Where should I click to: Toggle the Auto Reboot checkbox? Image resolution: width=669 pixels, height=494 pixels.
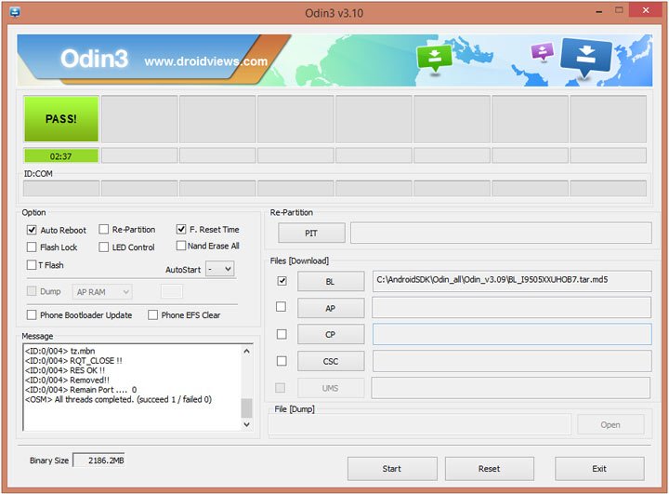coord(32,230)
